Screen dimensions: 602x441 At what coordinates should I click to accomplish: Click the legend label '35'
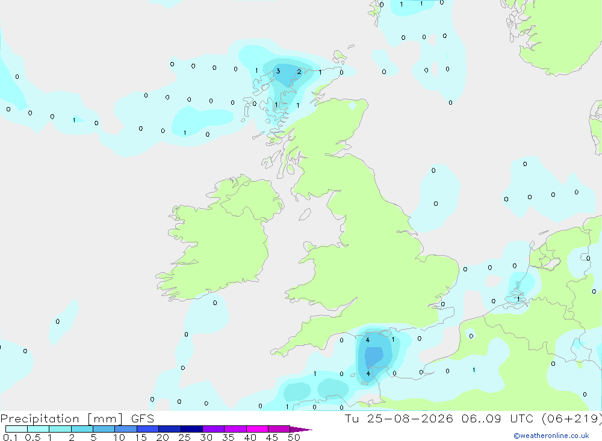228,437
